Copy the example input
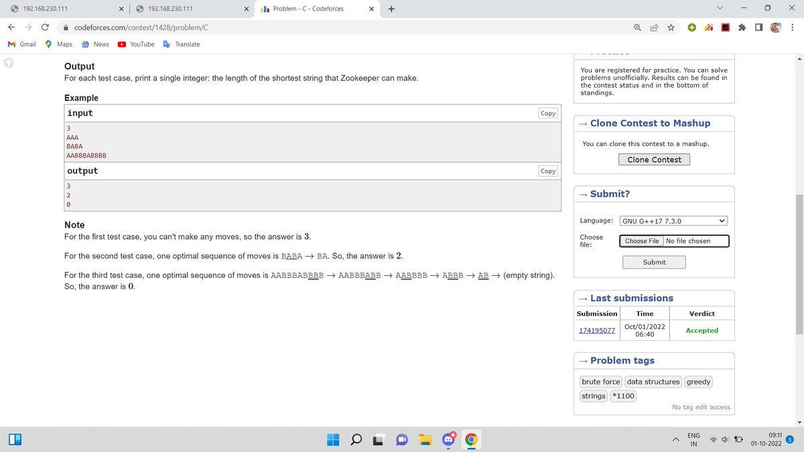 click(548, 113)
